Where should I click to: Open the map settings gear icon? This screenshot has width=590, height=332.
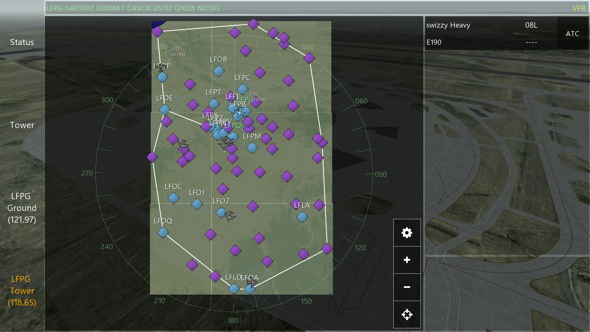pos(407,233)
